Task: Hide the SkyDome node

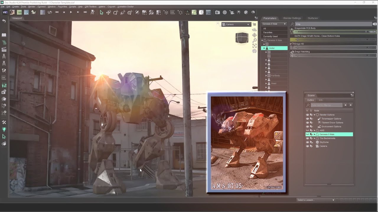Action: coord(307,142)
